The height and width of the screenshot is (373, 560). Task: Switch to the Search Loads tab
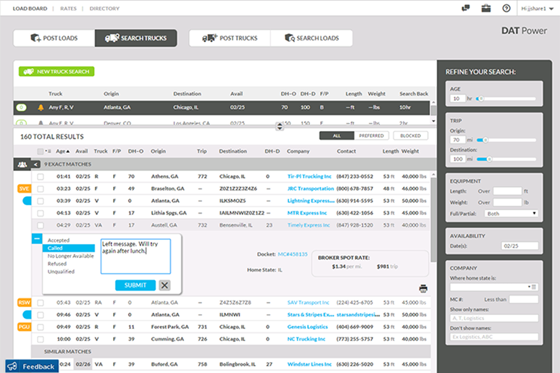click(x=312, y=38)
